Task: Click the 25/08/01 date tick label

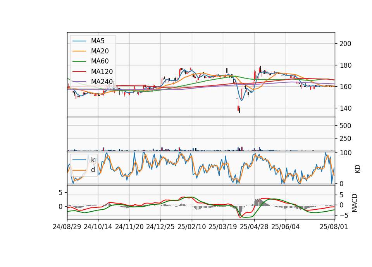Action: (x=334, y=227)
